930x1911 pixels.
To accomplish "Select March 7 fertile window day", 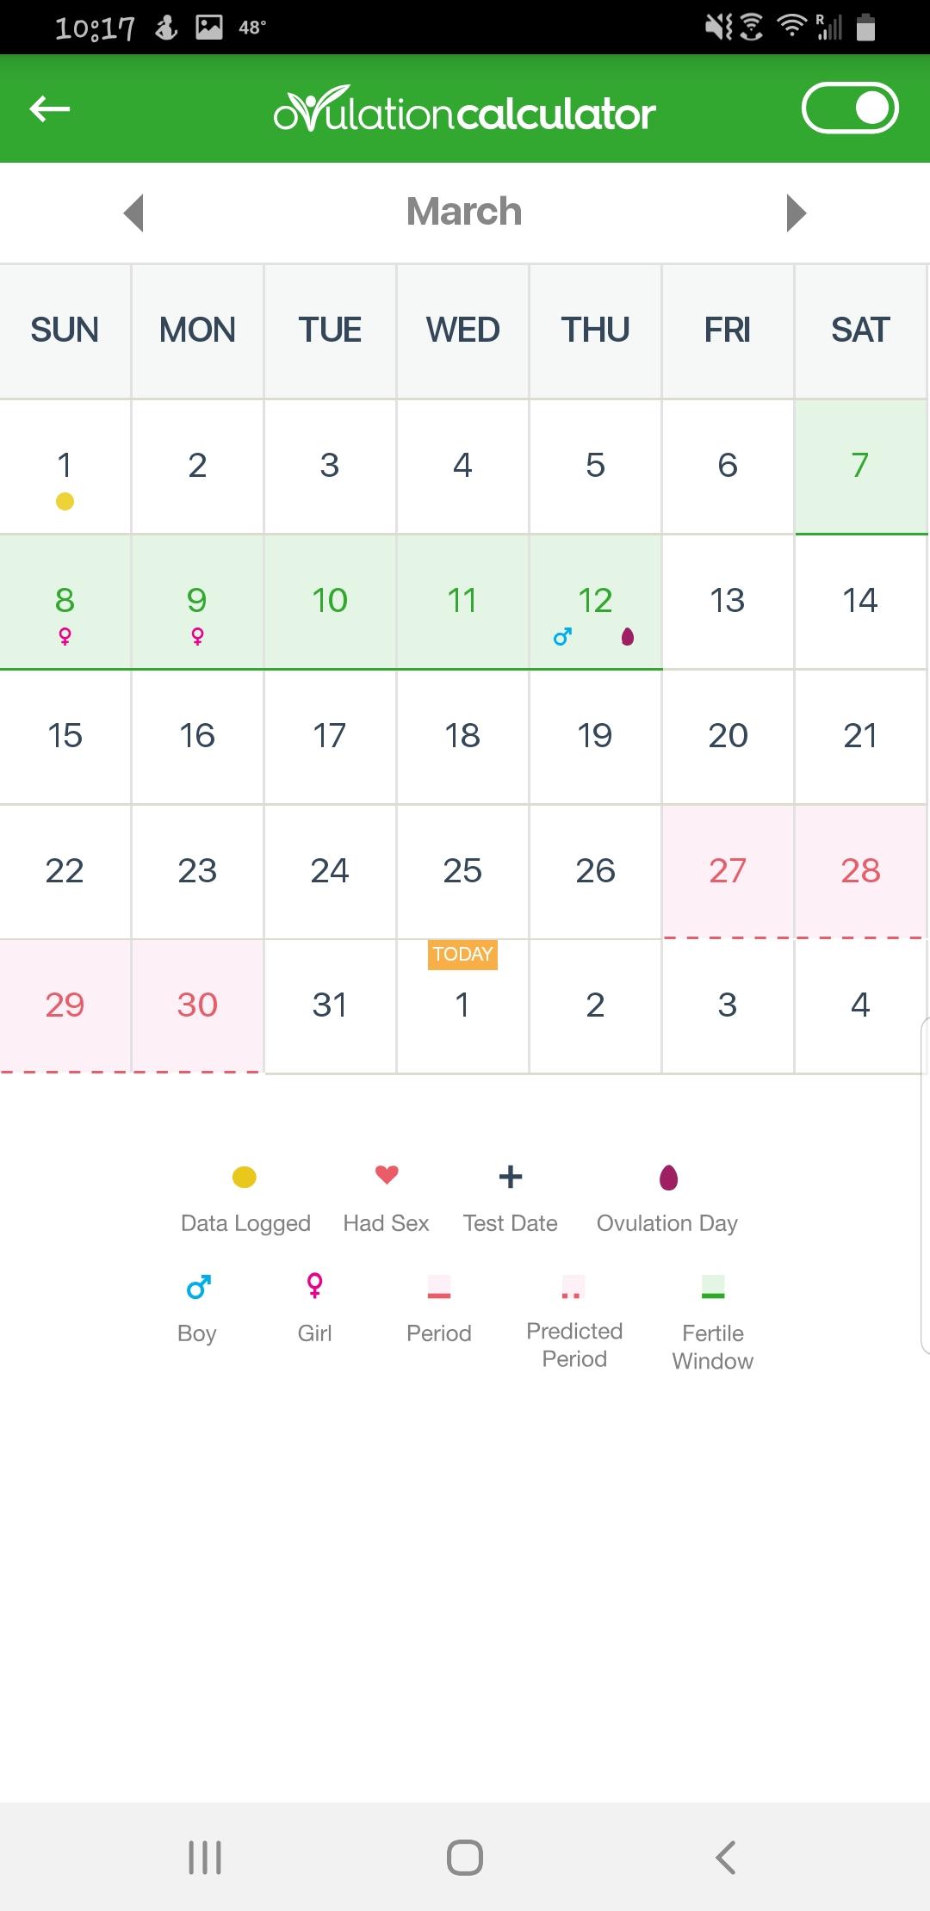I will point(860,466).
